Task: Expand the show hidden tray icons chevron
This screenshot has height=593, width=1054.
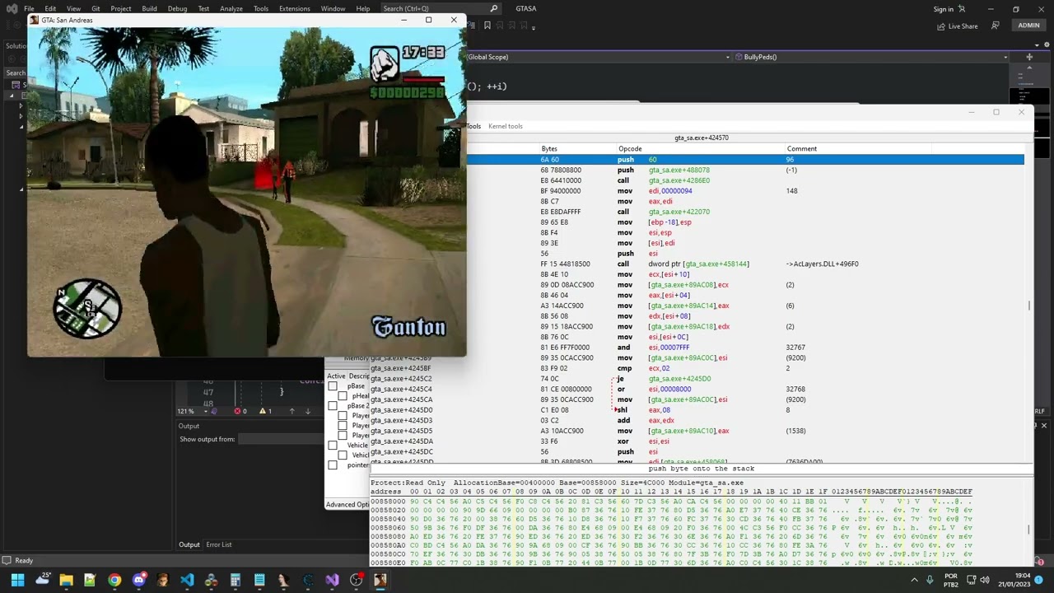Action: pos(915,580)
